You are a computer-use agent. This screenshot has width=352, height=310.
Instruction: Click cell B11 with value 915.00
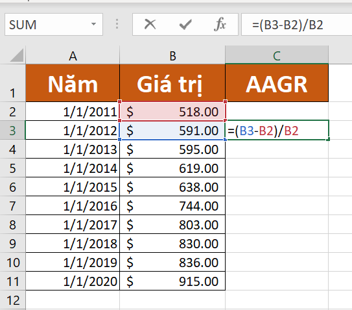[x=172, y=281]
